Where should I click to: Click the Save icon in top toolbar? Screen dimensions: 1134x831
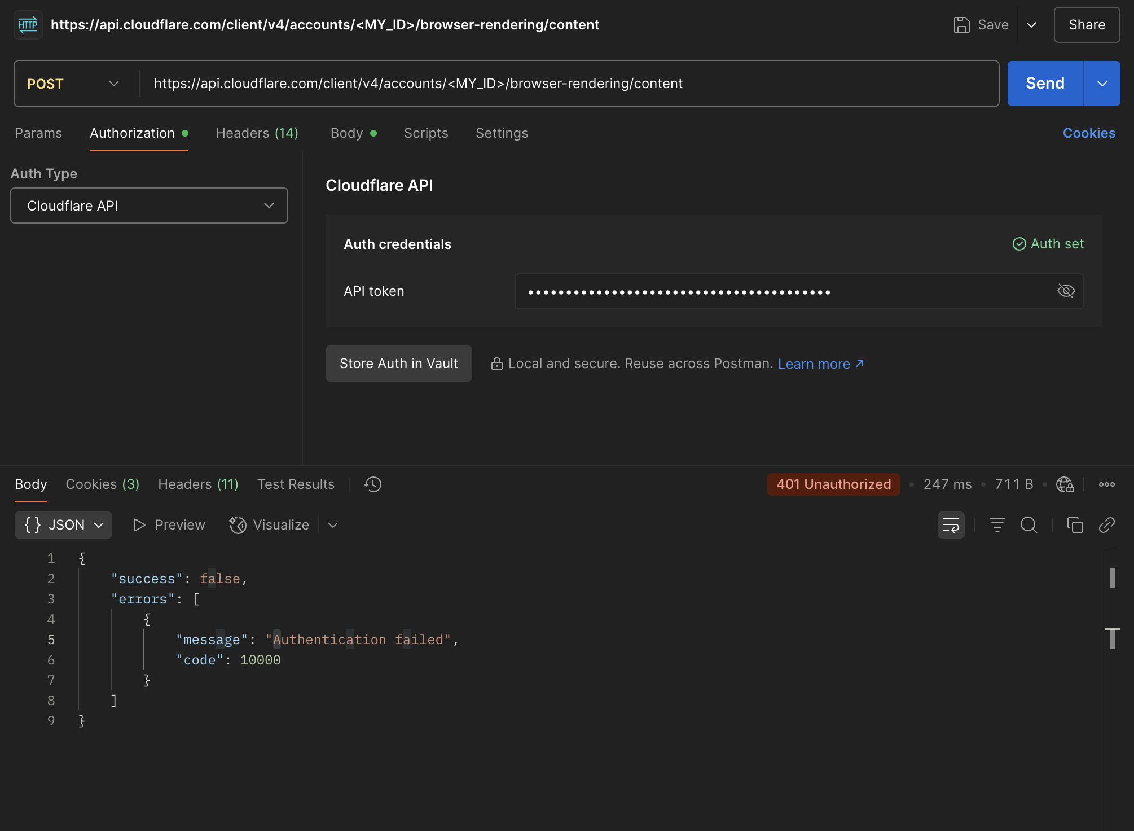(962, 24)
